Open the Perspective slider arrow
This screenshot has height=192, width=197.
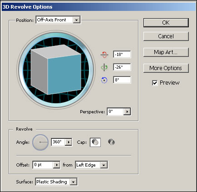127,112
